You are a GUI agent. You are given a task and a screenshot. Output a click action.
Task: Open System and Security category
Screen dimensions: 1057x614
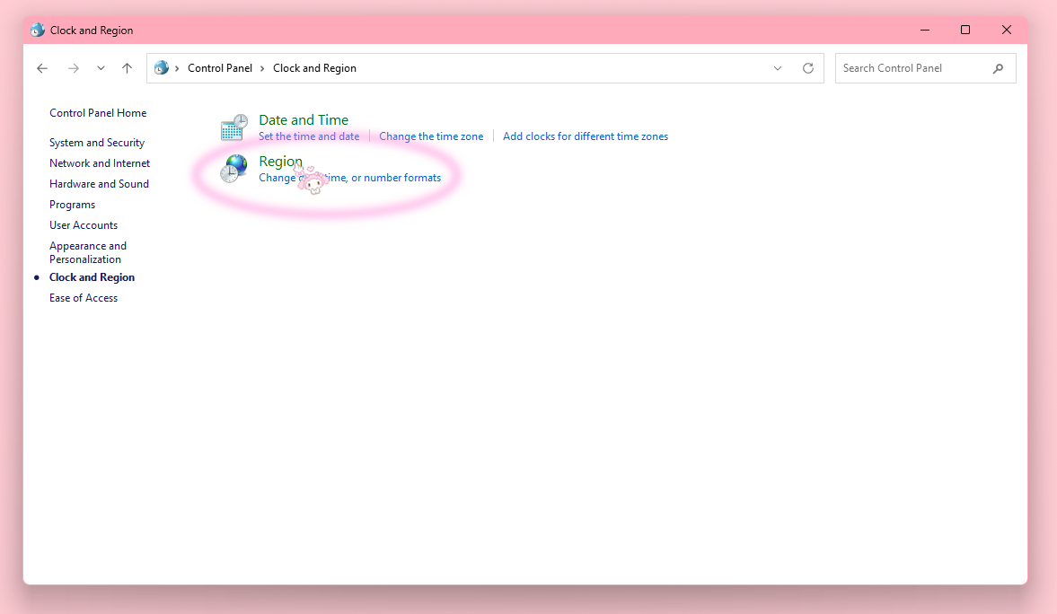tap(97, 143)
